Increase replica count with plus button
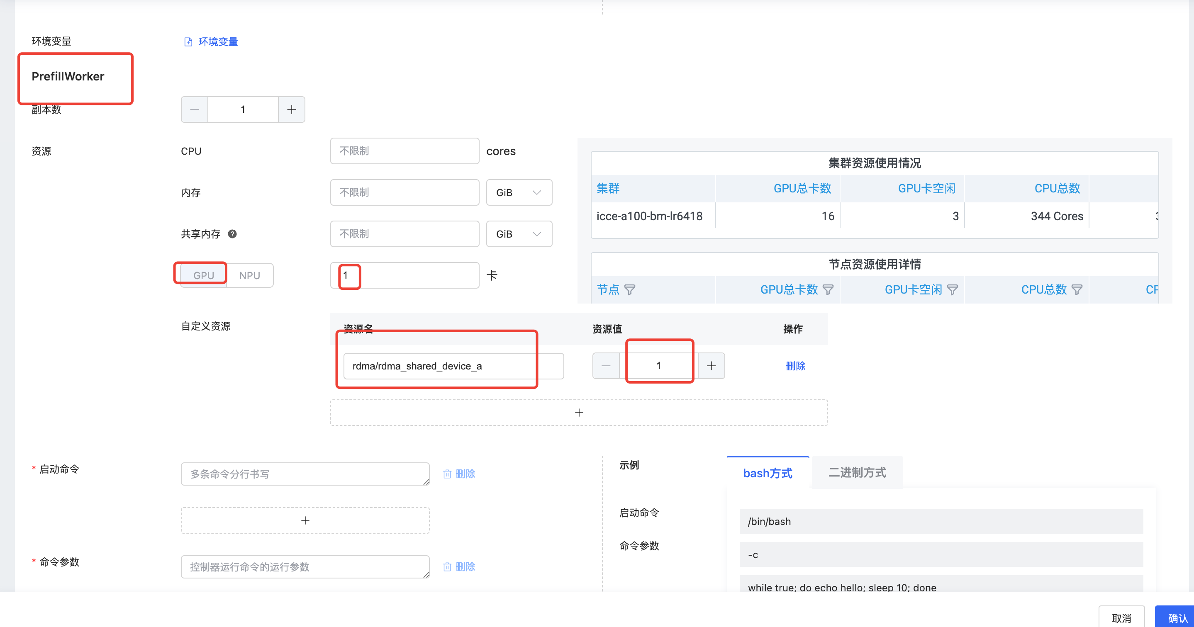Viewport: 1194px width, 627px height. pyautogui.click(x=292, y=110)
